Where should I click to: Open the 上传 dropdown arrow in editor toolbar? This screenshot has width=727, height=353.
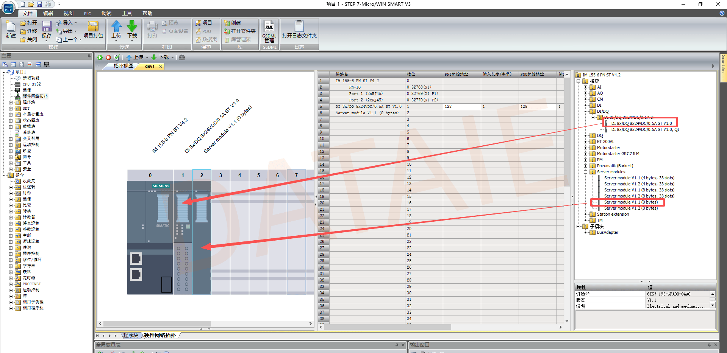click(147, 58)
